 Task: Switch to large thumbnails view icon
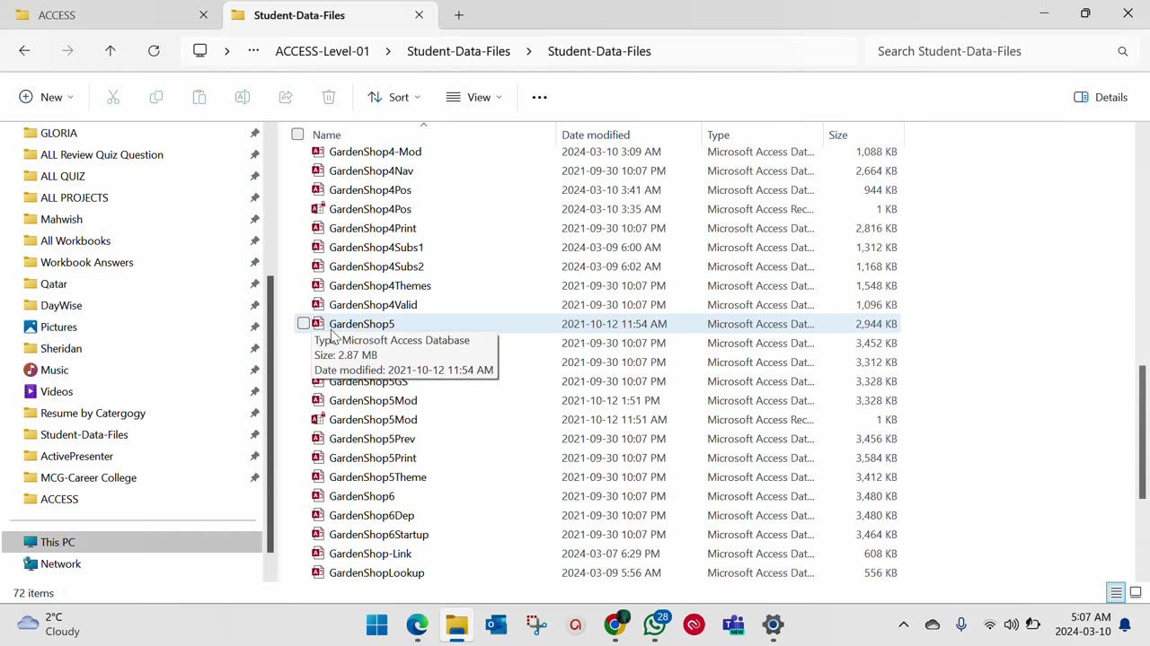pos(1136,592)
